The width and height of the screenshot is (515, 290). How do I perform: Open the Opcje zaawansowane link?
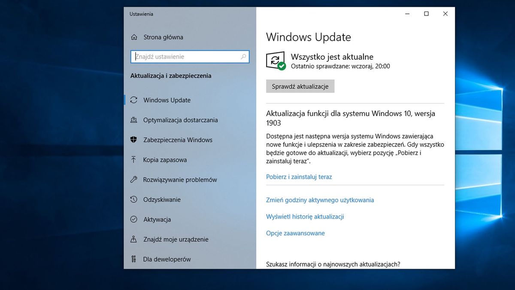click(x=295, y=233)
